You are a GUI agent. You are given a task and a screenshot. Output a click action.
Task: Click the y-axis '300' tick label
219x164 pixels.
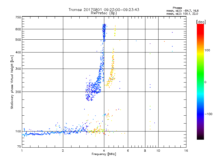pos(18,69)
